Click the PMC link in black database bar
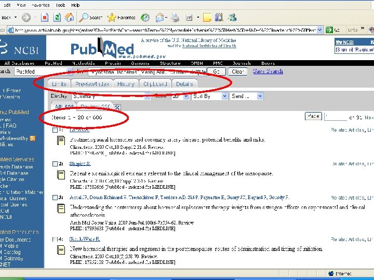This screenshot has height=280, width=374. [218, 63]
